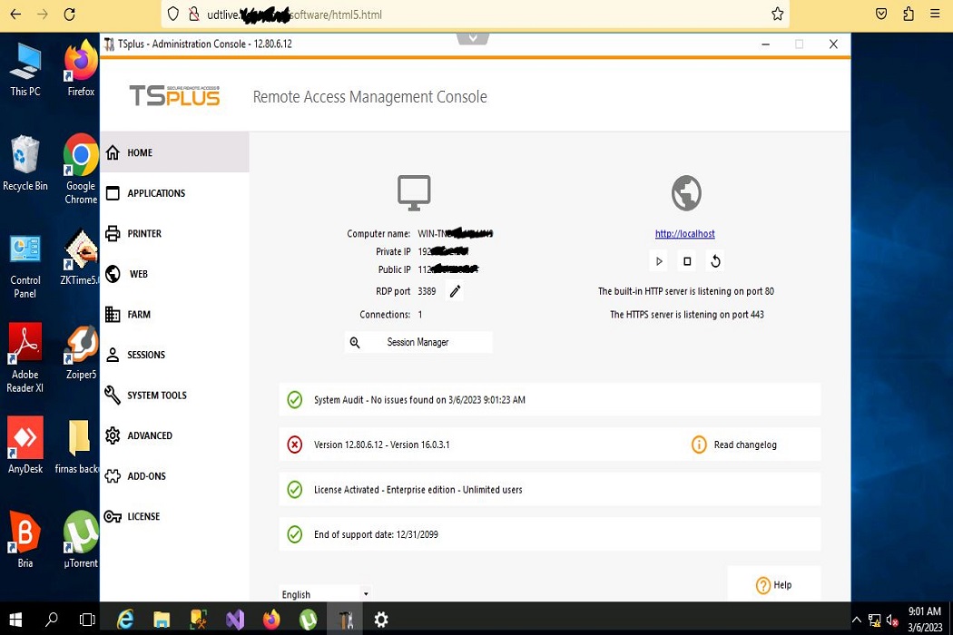Click the red X version status icon
The image size is (953, 635).
pyautogui.click(x=295, y=444)
